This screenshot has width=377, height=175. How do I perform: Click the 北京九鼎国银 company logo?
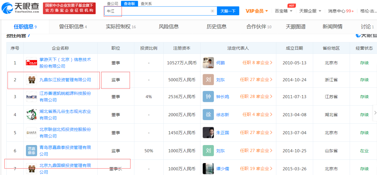pyautogui.click(x=32, y=169)
